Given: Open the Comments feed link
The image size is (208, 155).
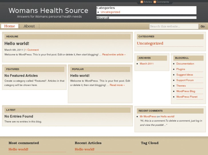Looking at the screenshot, I should (x=163, y=2).
